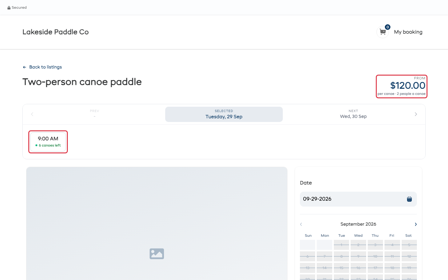The image size is (448, 280).
Task: Show the month before September 2026
Action: point(301,224)
